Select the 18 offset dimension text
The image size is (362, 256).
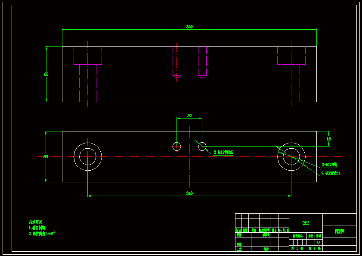coord(328,139)
